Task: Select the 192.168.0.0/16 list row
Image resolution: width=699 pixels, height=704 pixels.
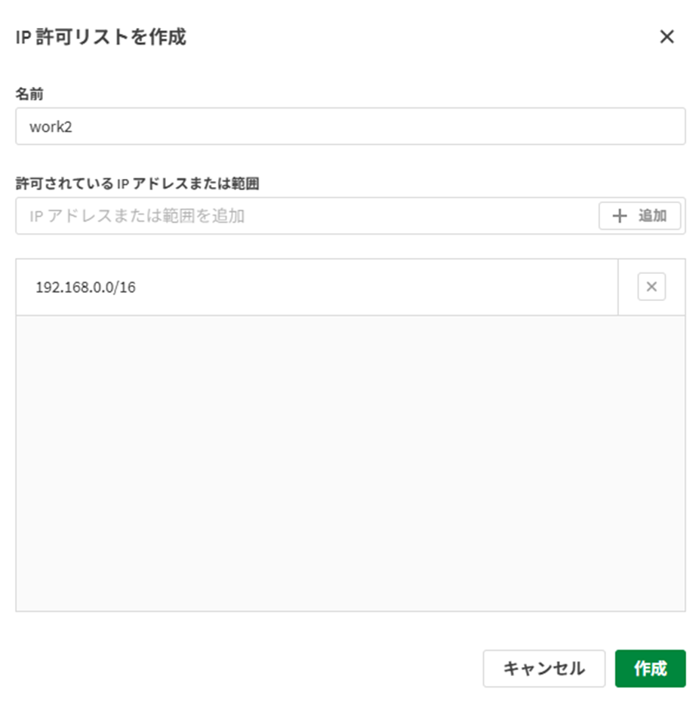Action: click(316, 287)
